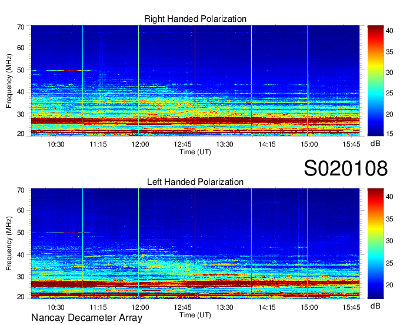The width and height of the screenshot is (400, 325).
Task: Click the red vertical line in the top spectrogram
Action: point(195,81)
